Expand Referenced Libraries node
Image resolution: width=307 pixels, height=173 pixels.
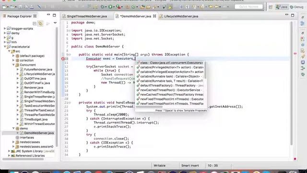coord(9,156)
